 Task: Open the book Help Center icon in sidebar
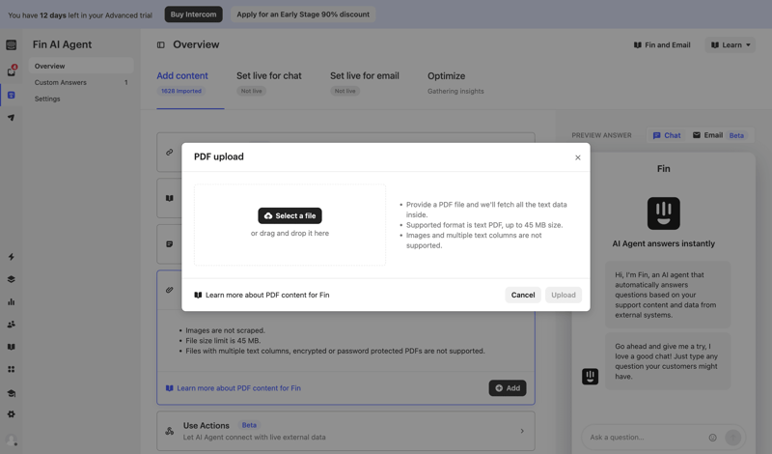[x=11, y=347]
